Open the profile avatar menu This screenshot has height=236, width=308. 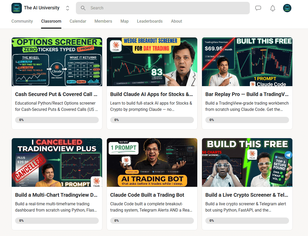(287, 8)
